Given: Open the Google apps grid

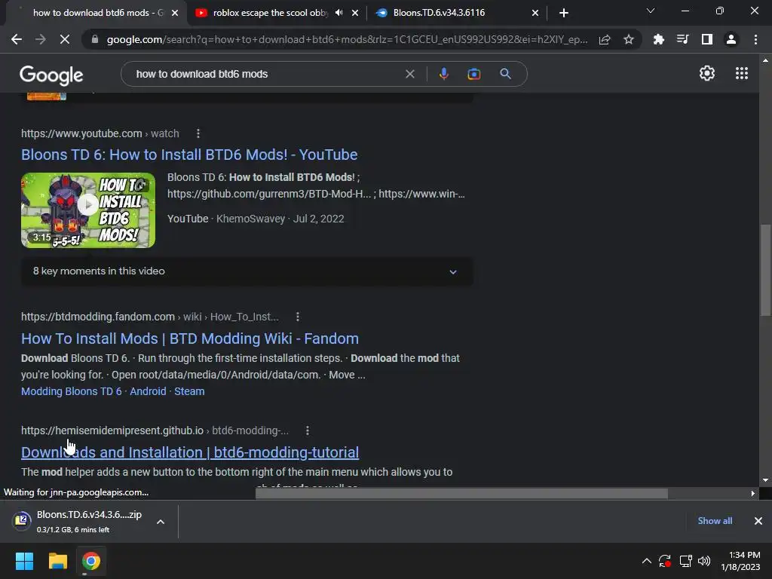Looking at the screenshot, I should (742, 73).
